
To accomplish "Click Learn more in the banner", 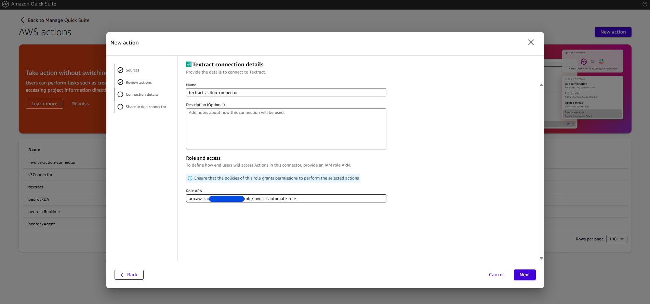I will [44, 104].
